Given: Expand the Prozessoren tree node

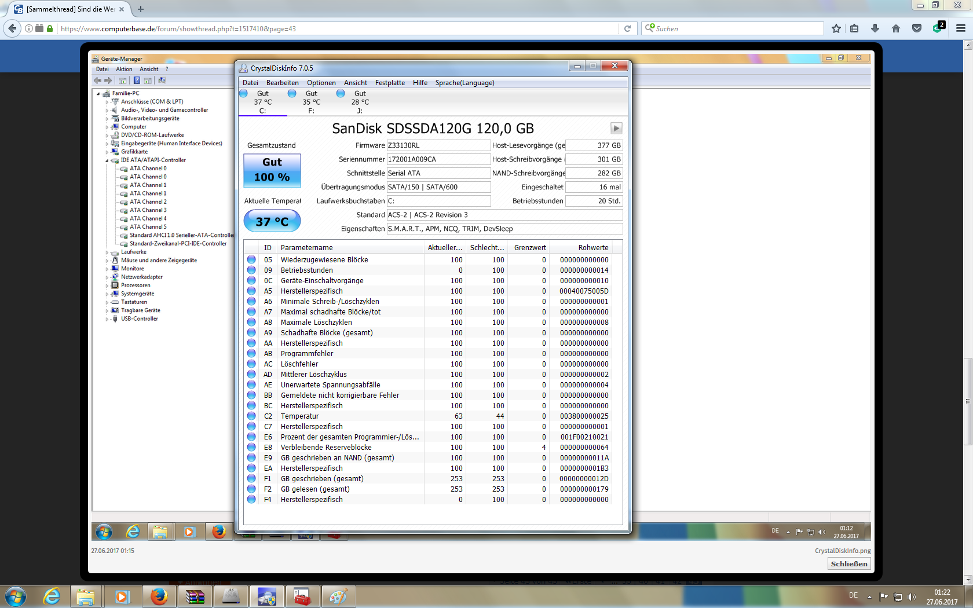Looking at the screenshot, I should (107, 285).
